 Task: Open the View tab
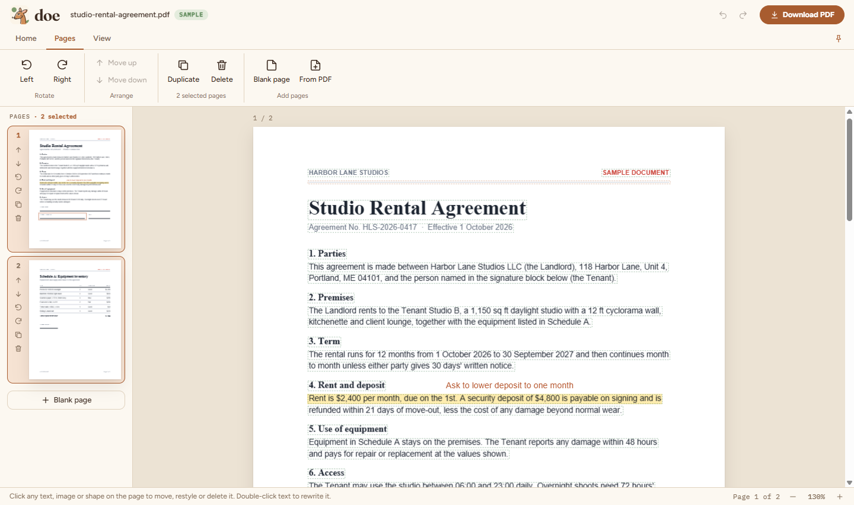tap(102, 39)
